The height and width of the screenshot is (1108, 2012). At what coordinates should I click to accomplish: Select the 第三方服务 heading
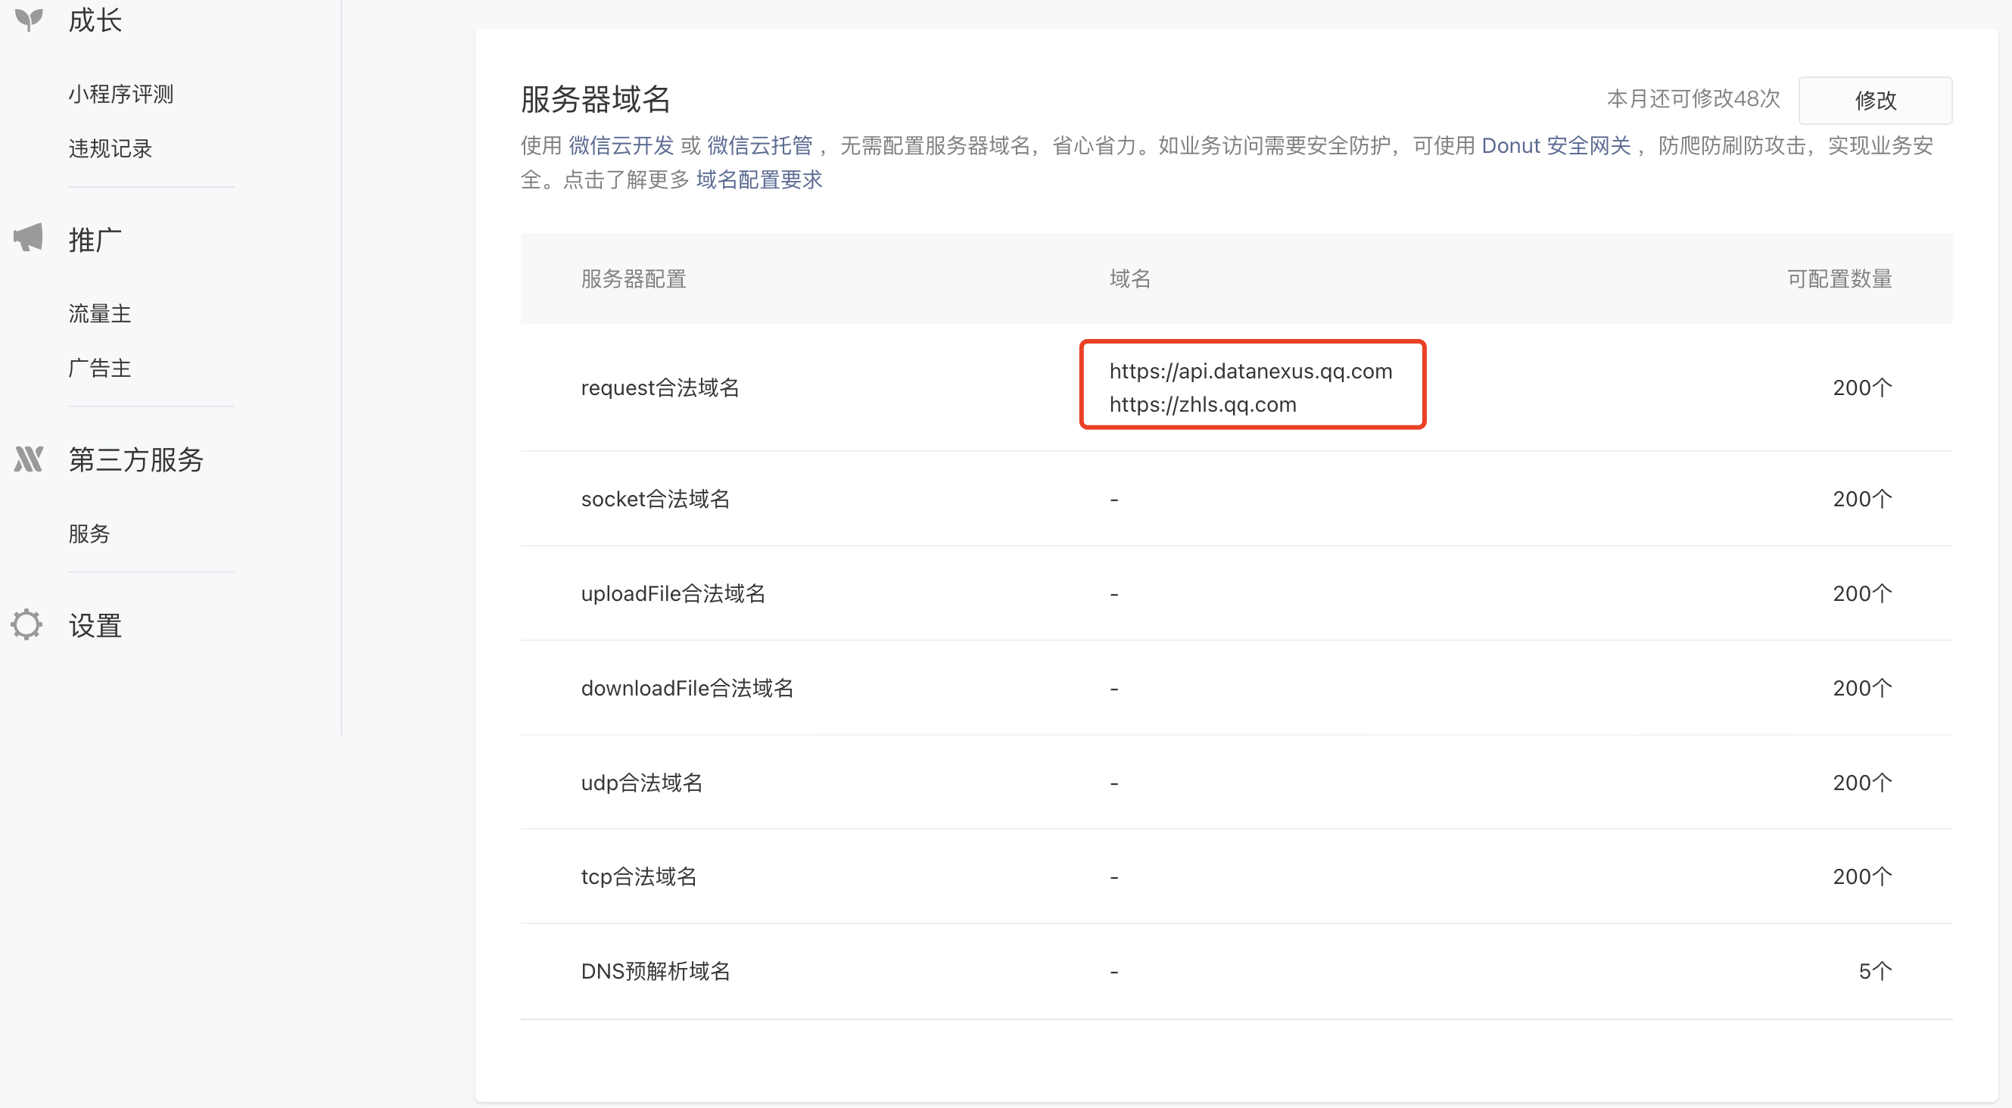pyautogui.click(x=136, y=460)
